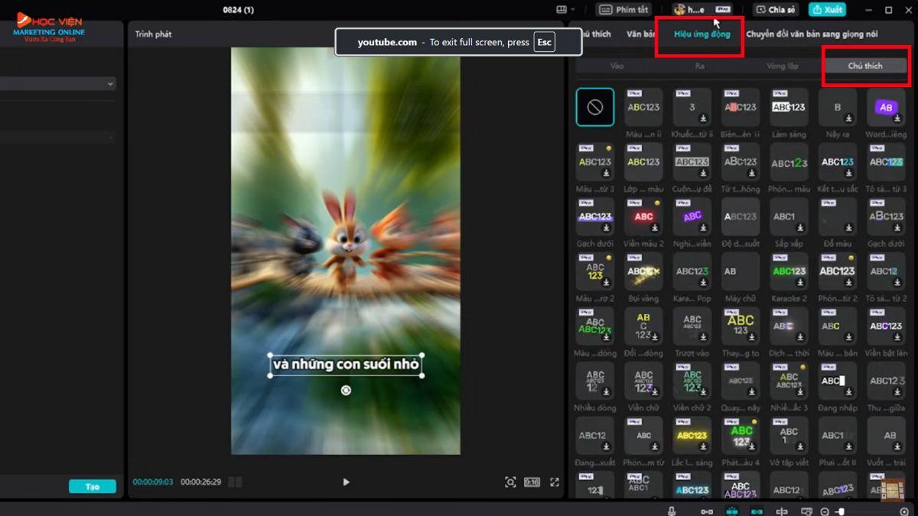Click the 'Tạo' button

click(x=92, y=486)
